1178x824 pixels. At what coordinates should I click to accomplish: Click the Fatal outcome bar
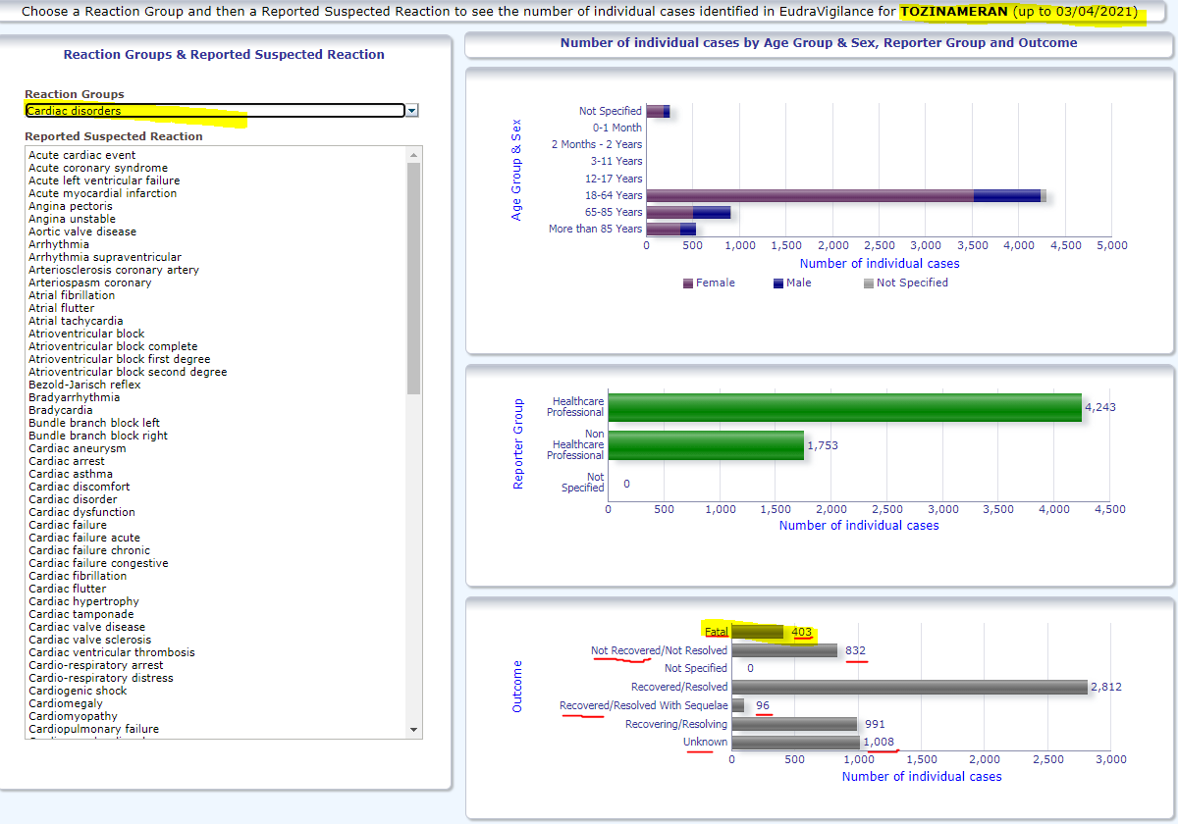pos(757,632)
